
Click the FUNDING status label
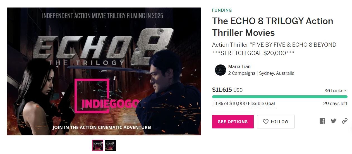[x=222, y=10]
